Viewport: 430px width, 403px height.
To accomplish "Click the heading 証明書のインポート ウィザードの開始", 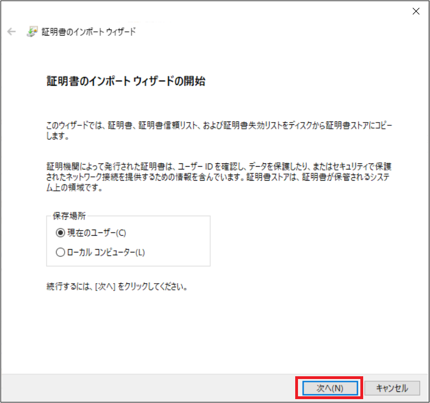I will [x=125, y=81].
